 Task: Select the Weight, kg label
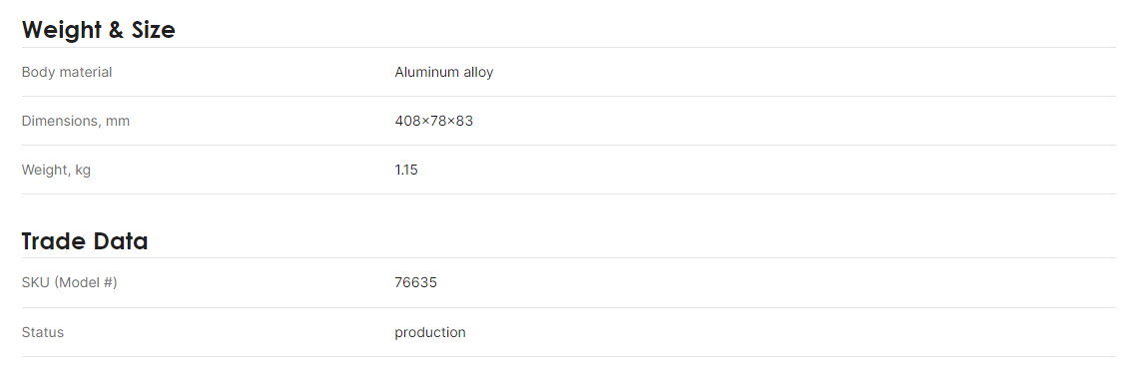coord(56,171)
